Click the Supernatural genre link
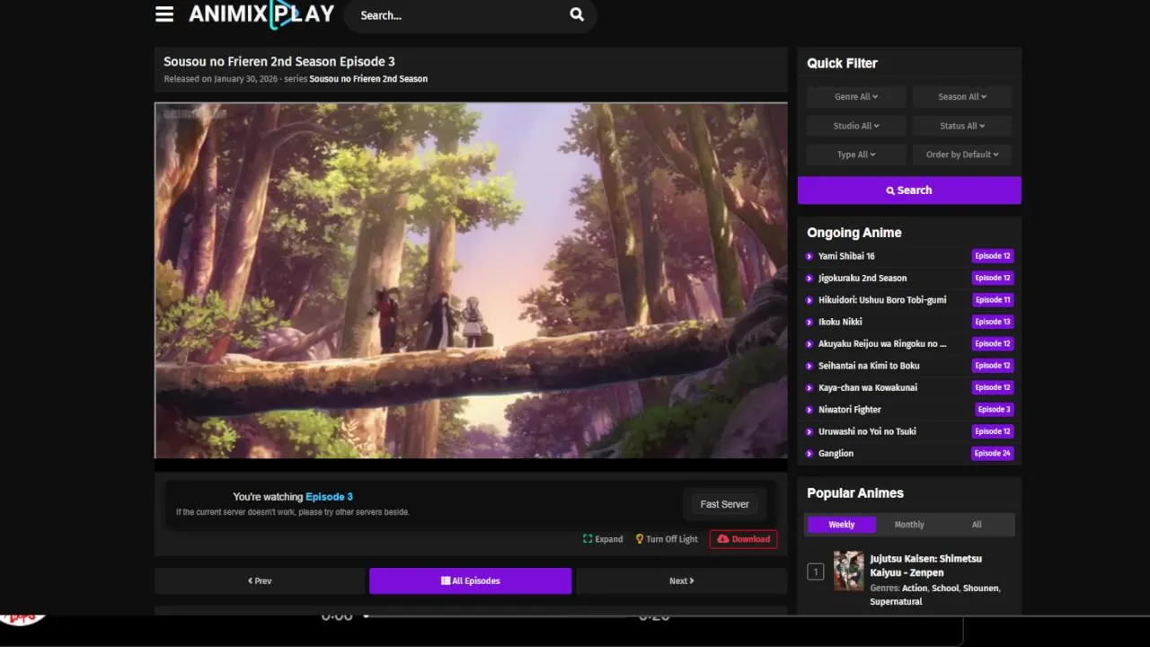 click(896, 602)
